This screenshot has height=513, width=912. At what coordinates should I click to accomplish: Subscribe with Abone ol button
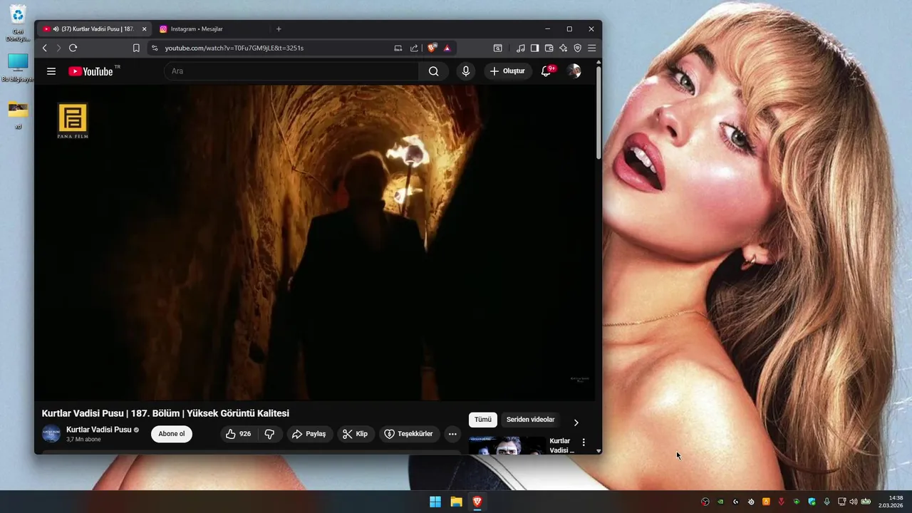(172, 434)
